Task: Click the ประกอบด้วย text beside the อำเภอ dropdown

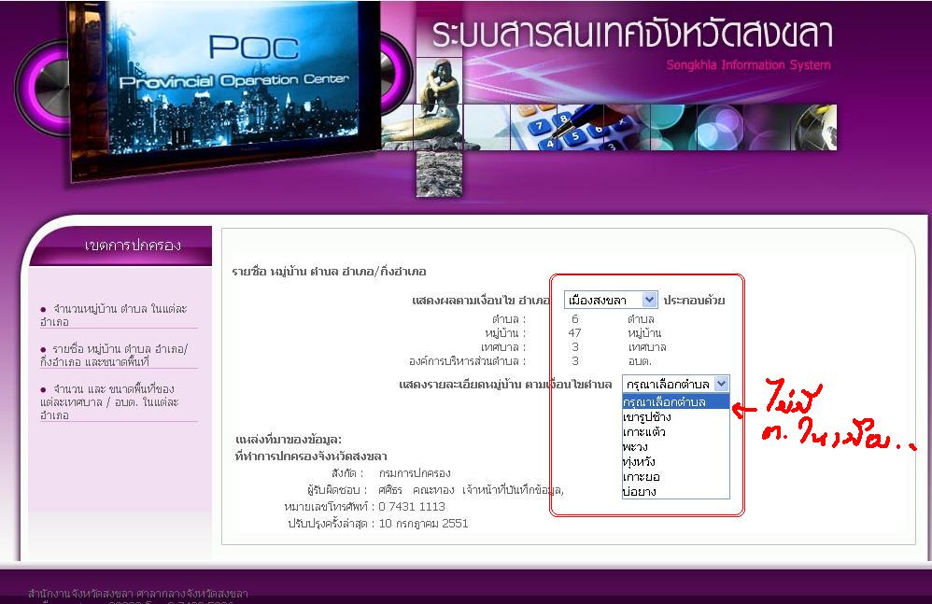Action: click(x=694, y=301)
